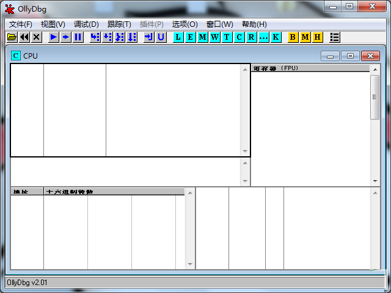Screen dimensions: 391x293
Task: Close the debugged program with the X icon
Action: coord(37,37)
